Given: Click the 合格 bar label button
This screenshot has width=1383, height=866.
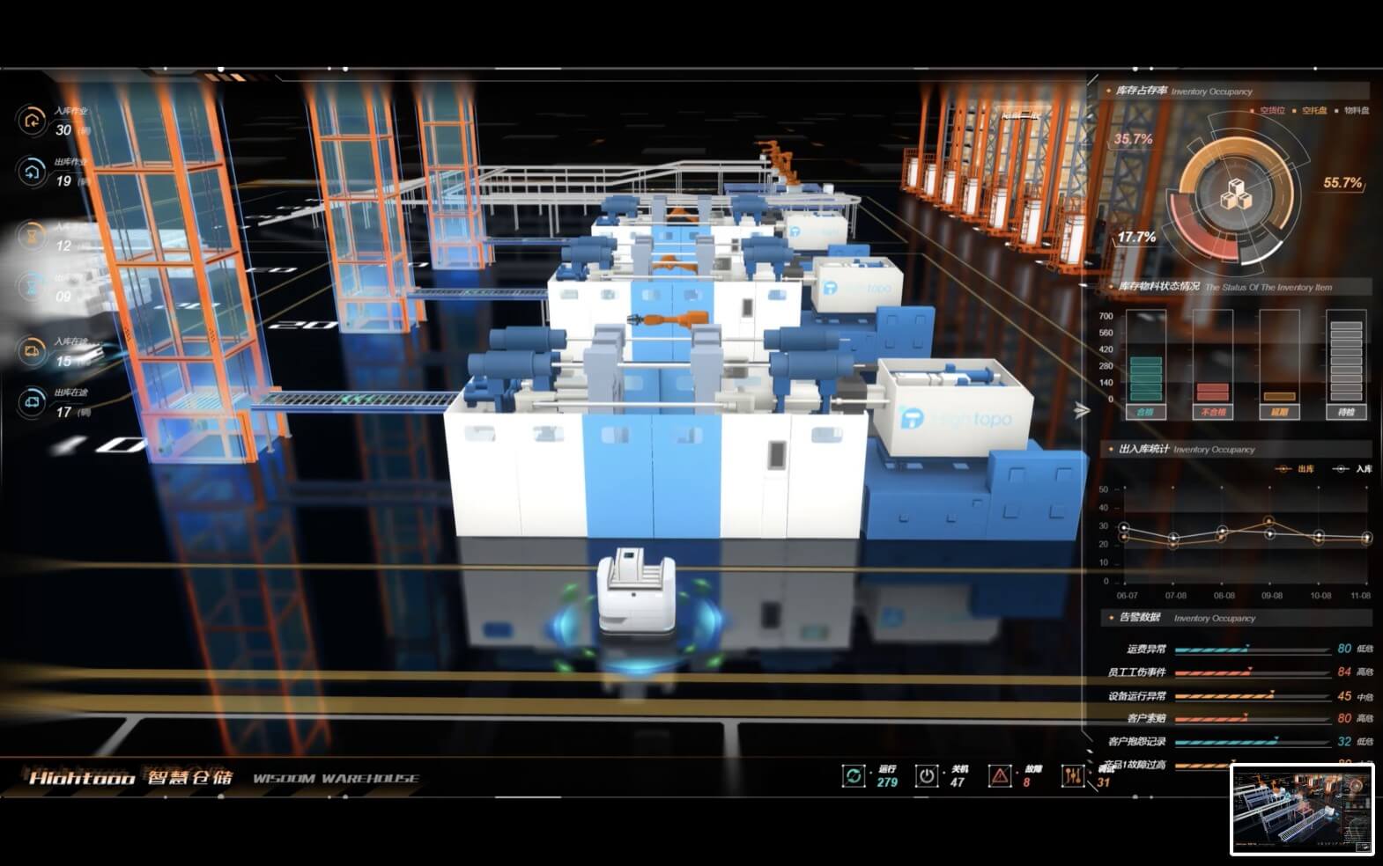Looking at the screenshot, I should 1145,412.
